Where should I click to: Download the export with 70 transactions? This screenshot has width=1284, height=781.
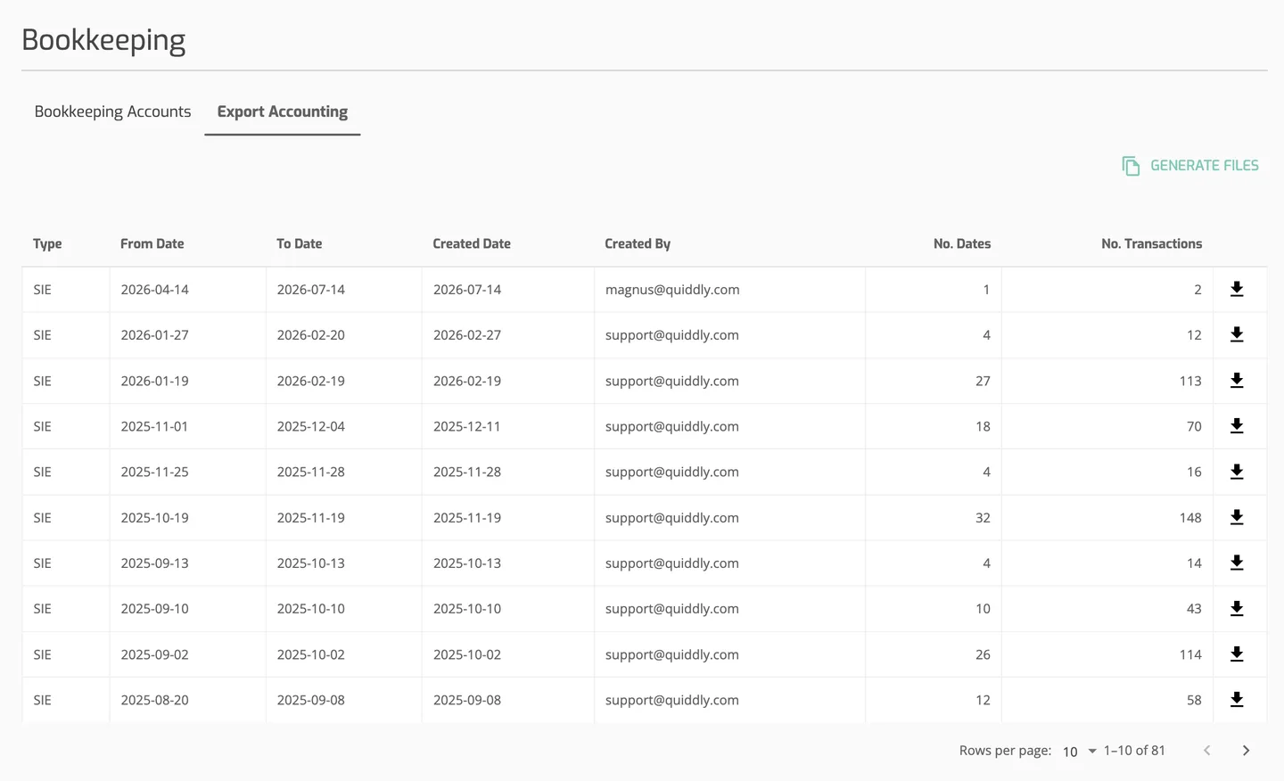[1237, 426]
